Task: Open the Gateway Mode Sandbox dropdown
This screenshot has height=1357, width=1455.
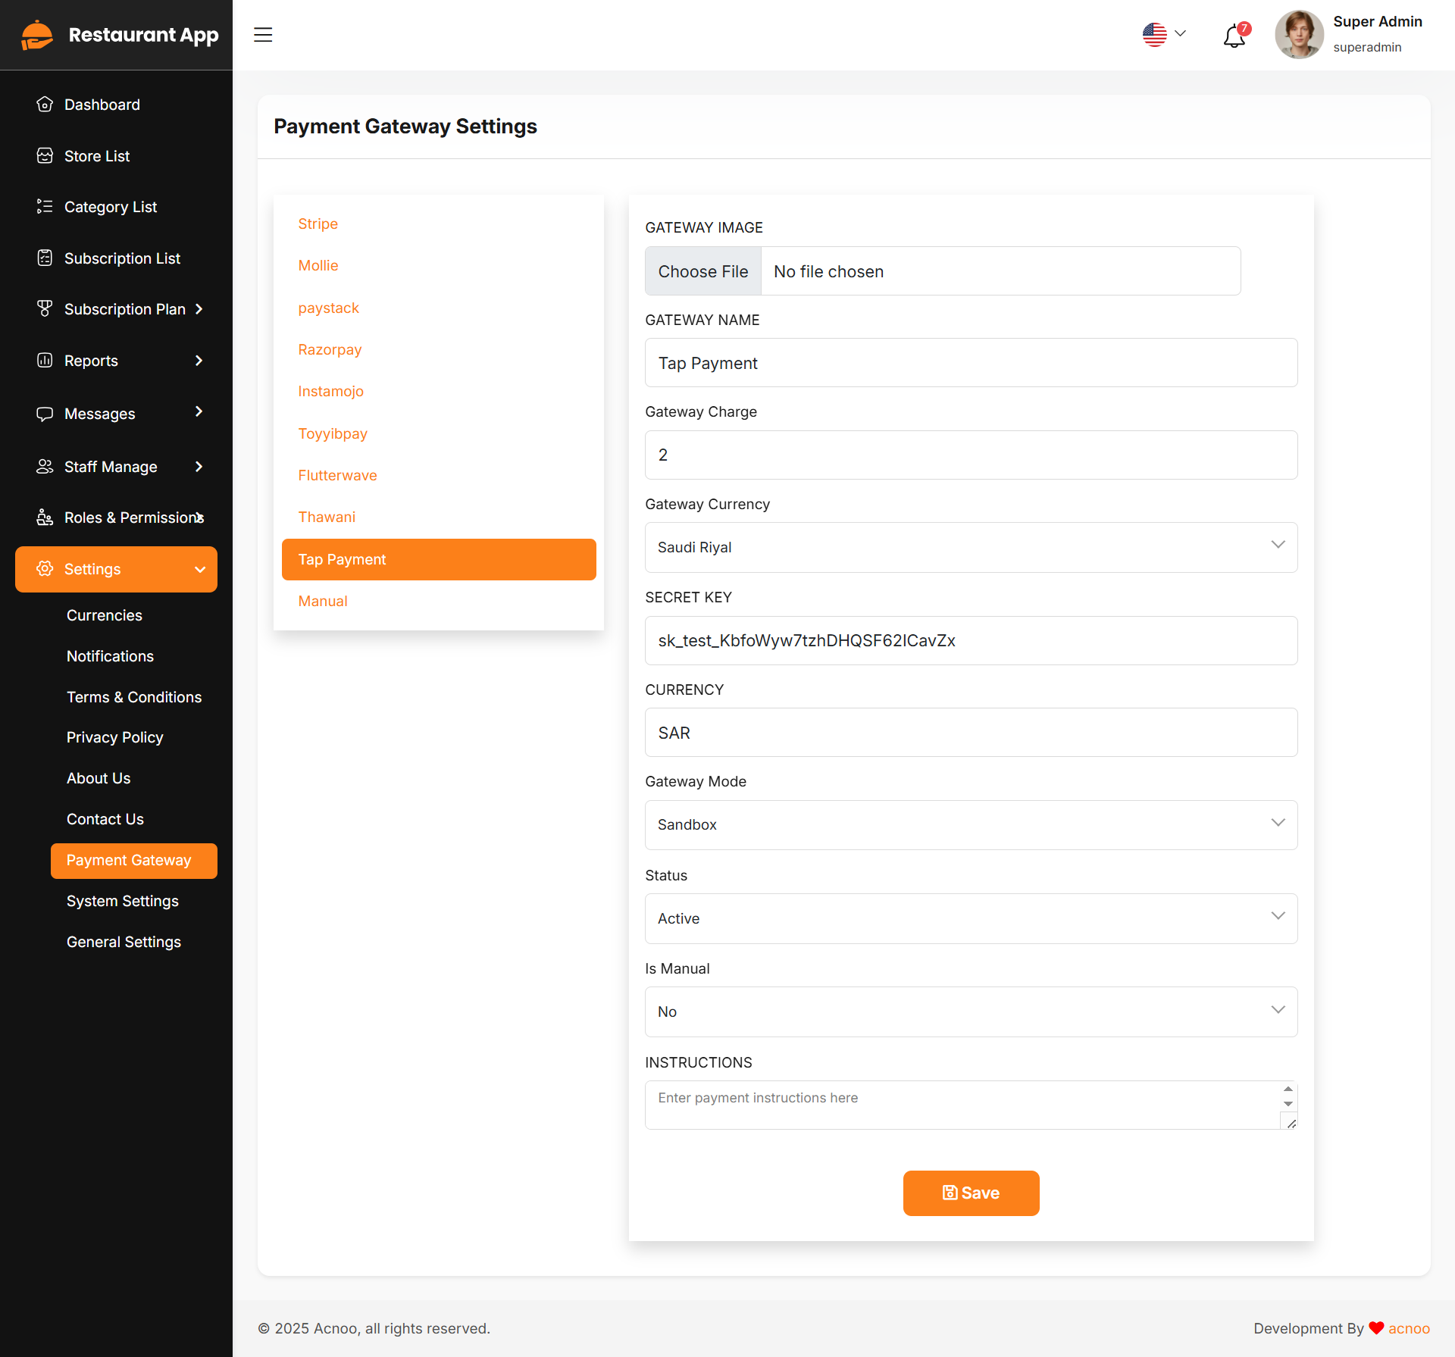Action: pyautogui.click(x=971, y=824)
